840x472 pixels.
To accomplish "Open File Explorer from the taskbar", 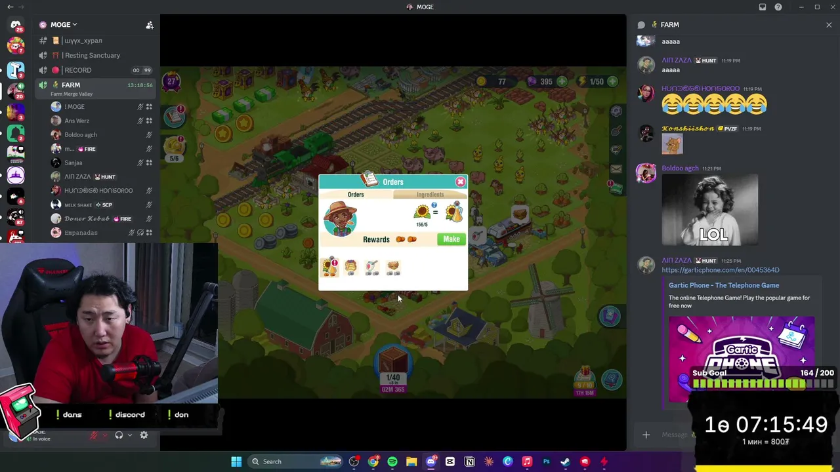I will coord(411,462).
